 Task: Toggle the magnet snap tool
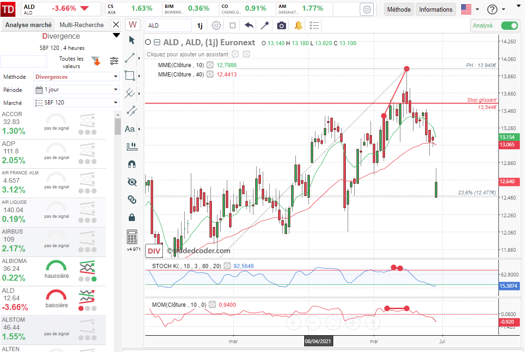132,164
